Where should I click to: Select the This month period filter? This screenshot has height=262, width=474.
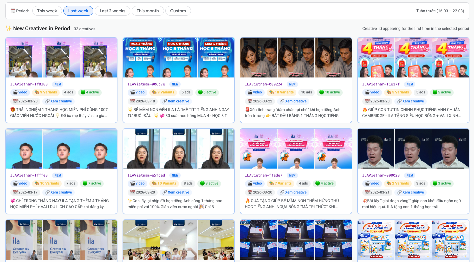click(x=147, y=10)
